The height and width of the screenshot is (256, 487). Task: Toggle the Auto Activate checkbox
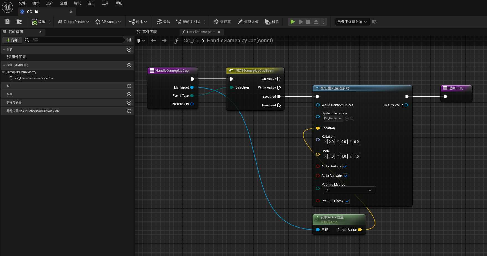point(346,176)
